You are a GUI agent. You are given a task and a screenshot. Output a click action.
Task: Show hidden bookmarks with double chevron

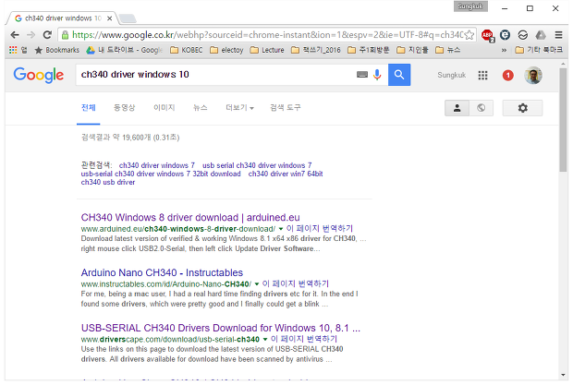[504, 50]
